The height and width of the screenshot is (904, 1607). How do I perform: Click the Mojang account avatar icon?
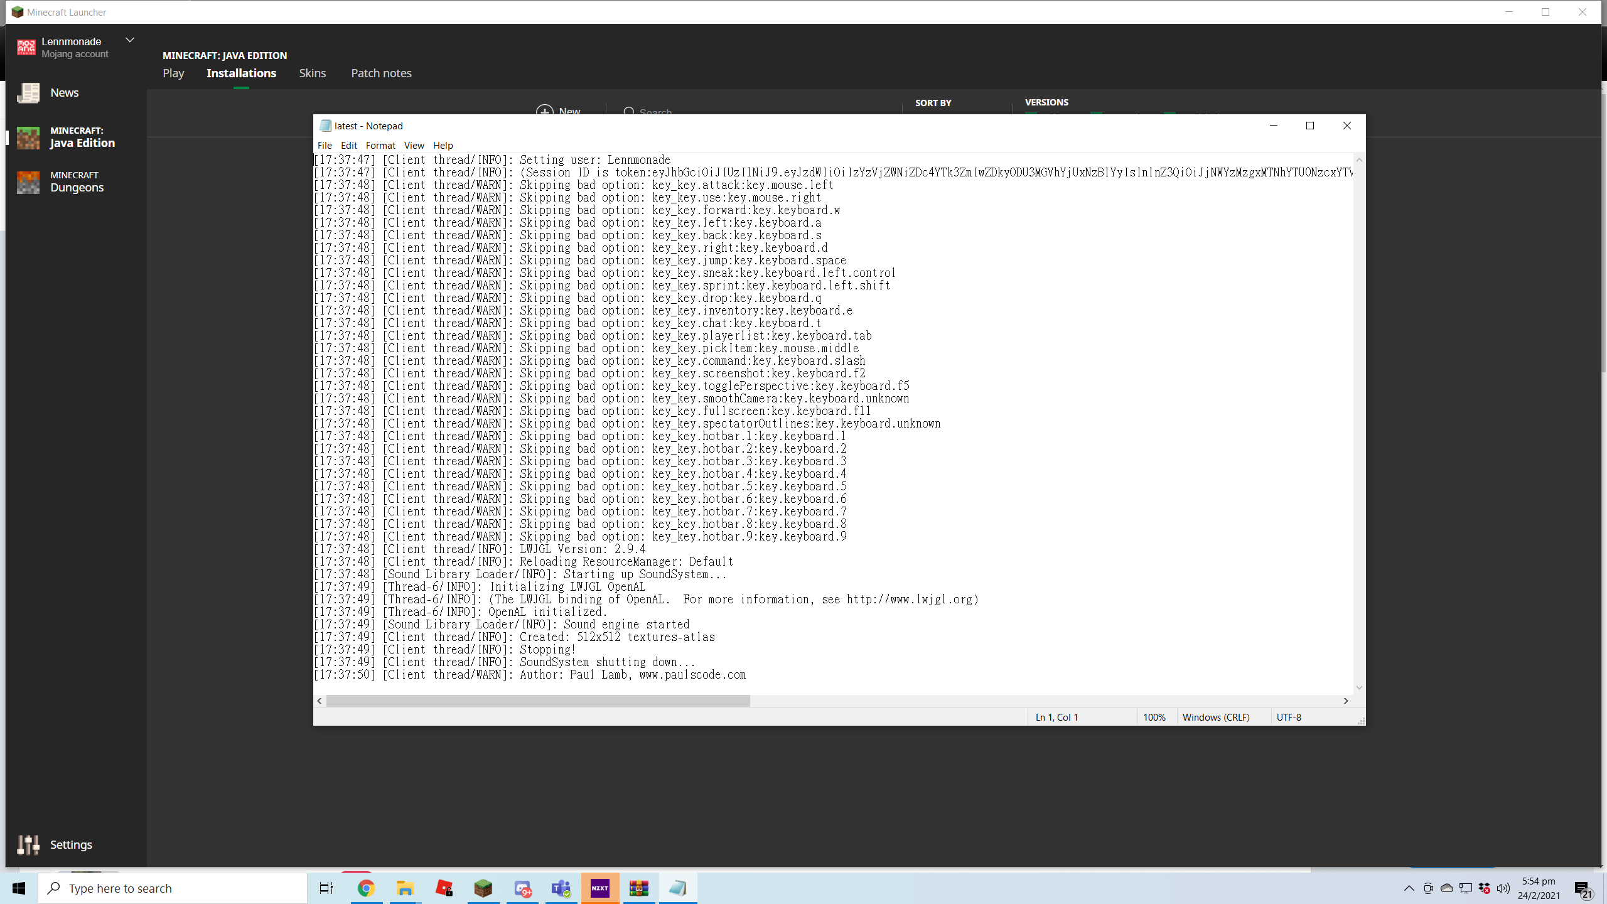coord(26,47)
